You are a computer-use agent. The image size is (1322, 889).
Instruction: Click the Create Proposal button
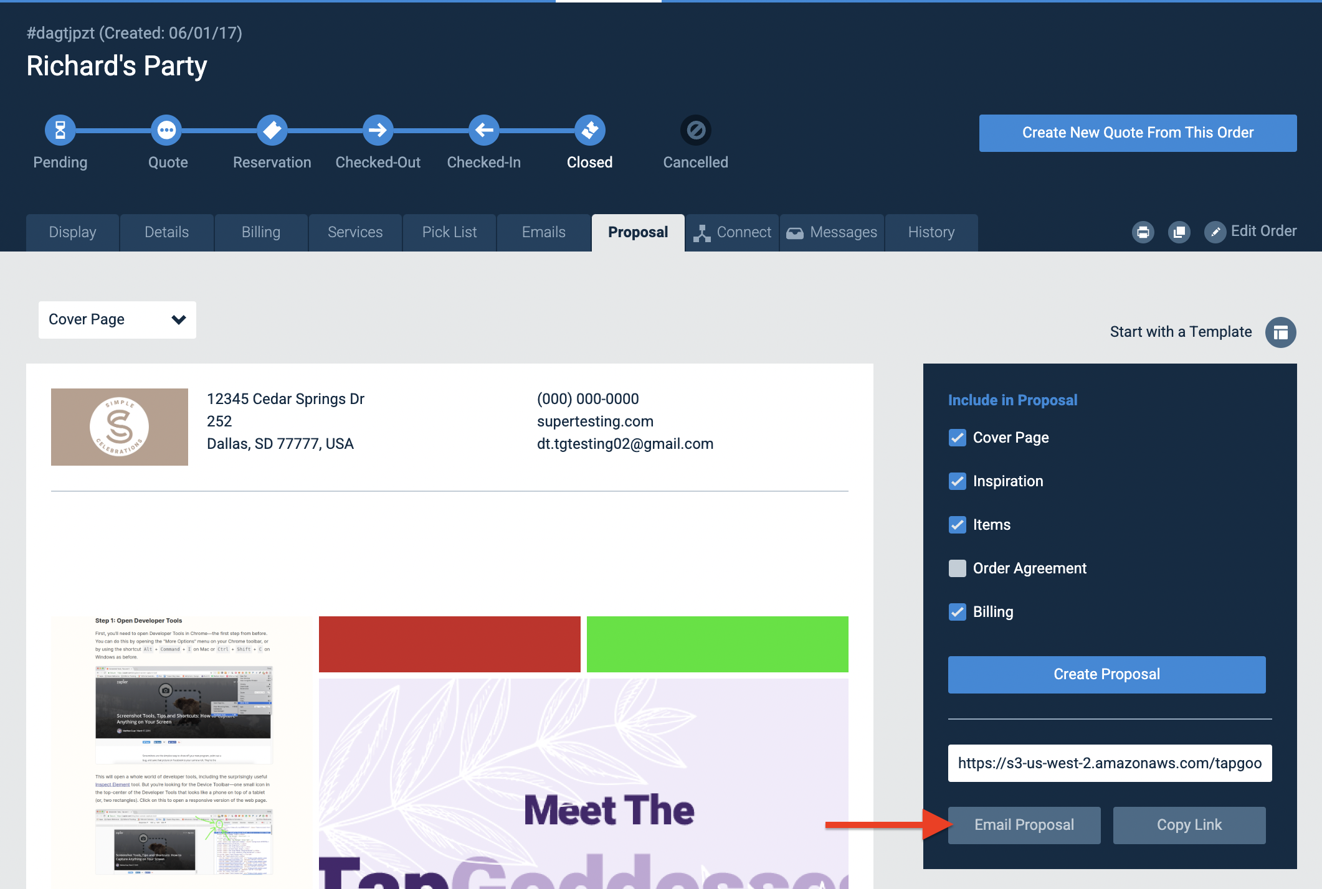1107,675
